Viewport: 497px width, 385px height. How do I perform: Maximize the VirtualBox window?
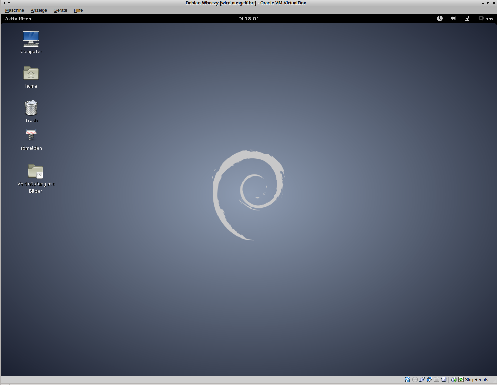488,3
